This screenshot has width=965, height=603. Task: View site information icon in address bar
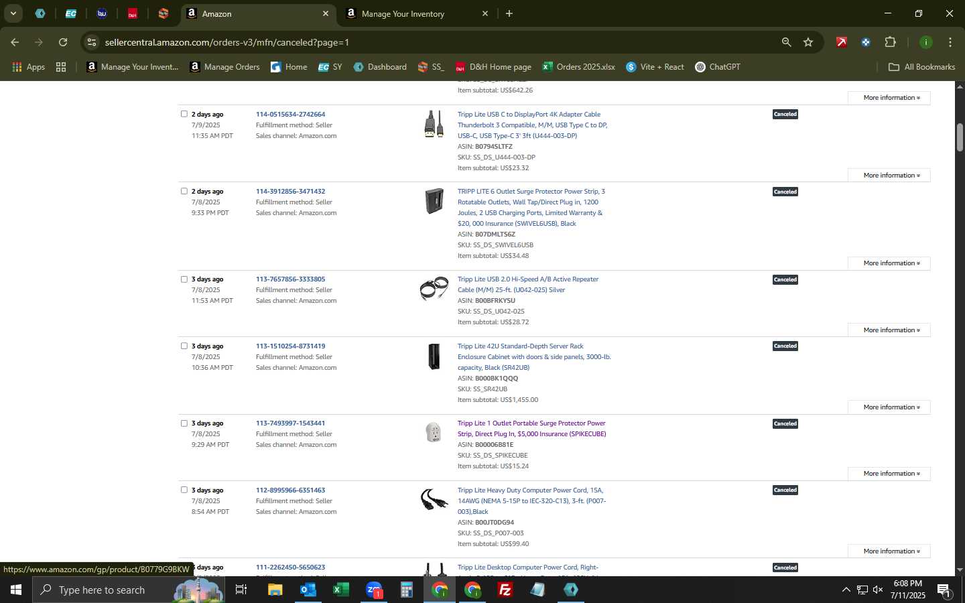click(x=92, y=42)
